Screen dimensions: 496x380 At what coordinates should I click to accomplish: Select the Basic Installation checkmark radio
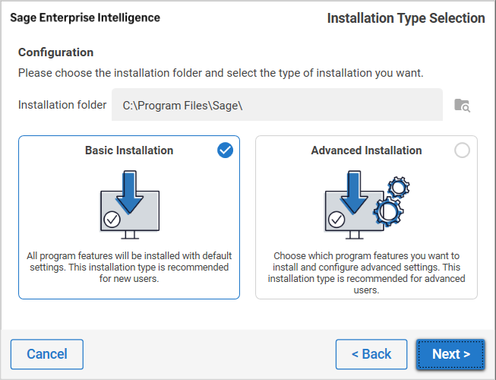coord(225,150)
